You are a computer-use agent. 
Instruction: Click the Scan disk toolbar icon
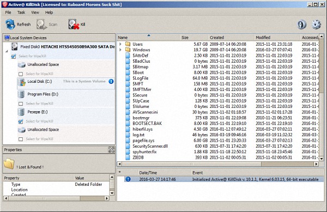[x=41, y=25]
